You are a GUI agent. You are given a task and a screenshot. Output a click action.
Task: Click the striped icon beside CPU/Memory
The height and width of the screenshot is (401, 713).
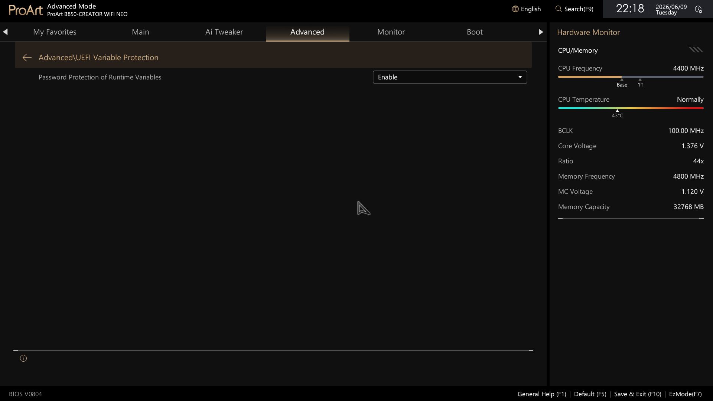click(696, 50)
